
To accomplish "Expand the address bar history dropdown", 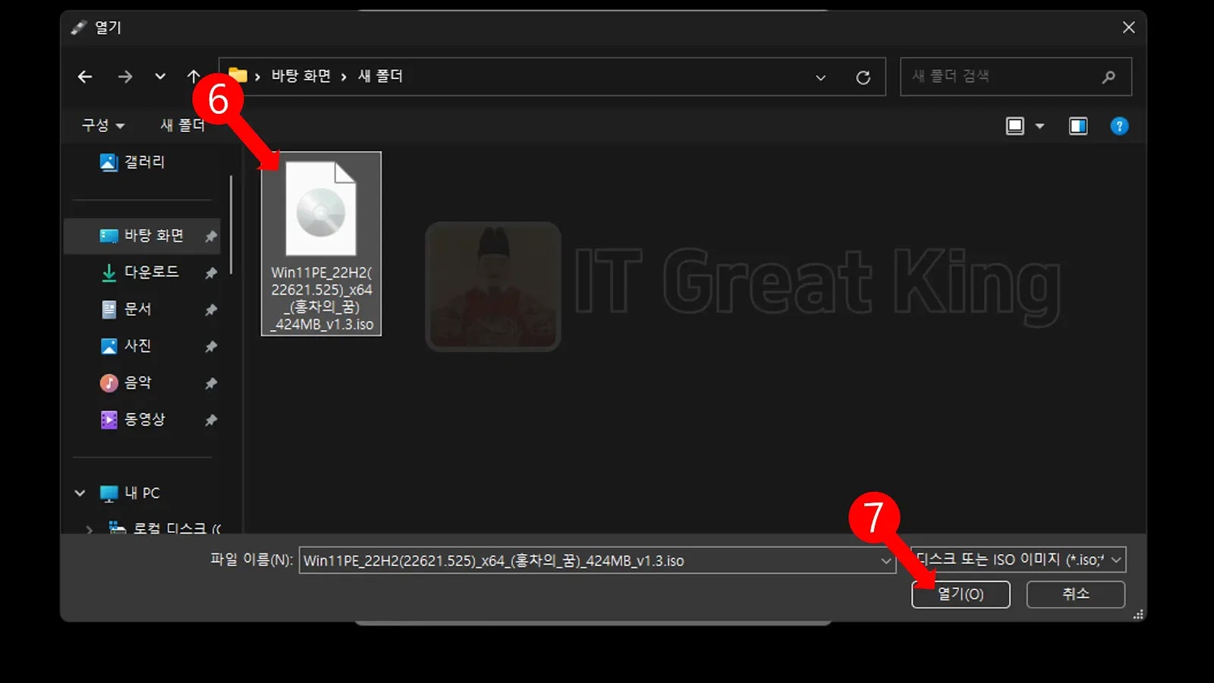I will (x=820, y=77).
